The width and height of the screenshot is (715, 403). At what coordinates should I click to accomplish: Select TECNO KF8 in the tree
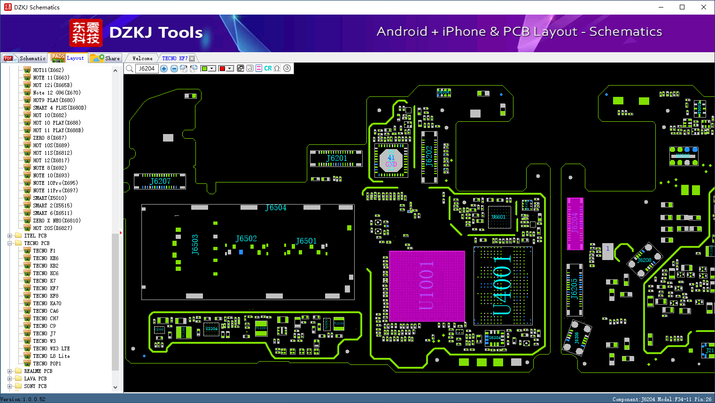(x=46, y=296)
